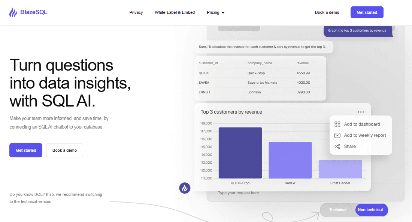Screen dimensions: 412x222
Task: Click the SAVEA bar in the chart
Action: [x=290, y=160]
